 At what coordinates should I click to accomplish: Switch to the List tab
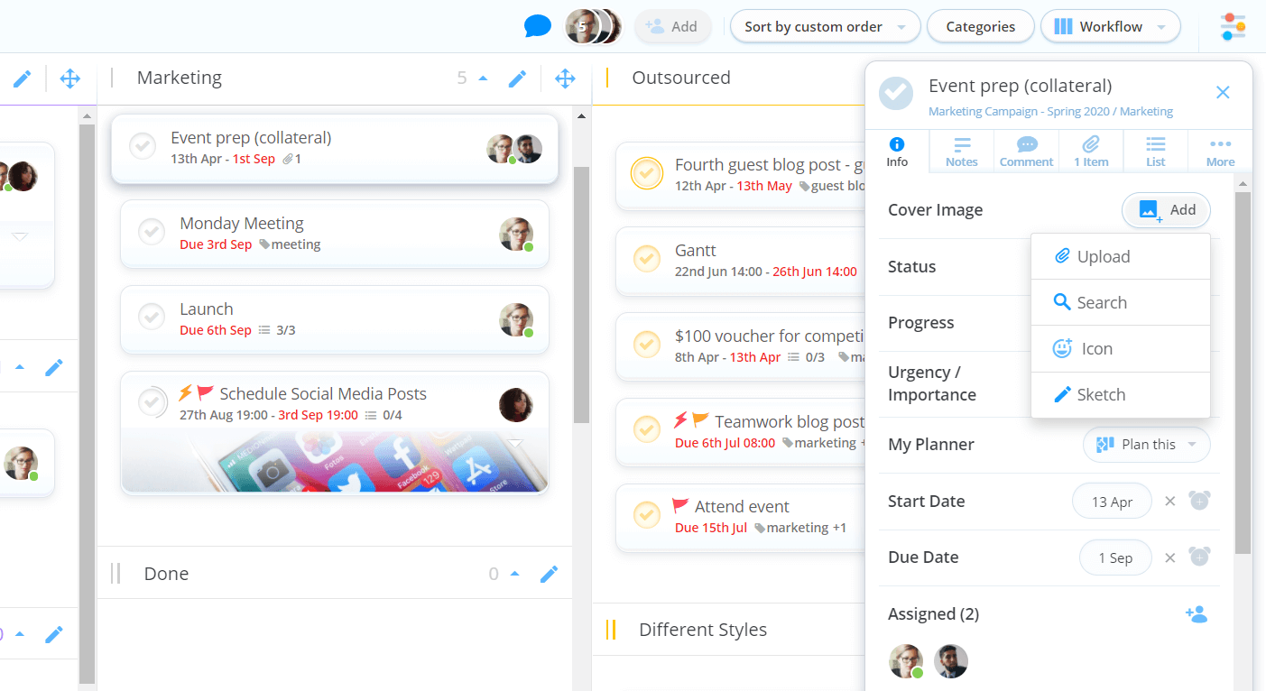(x=1156, y=152)
